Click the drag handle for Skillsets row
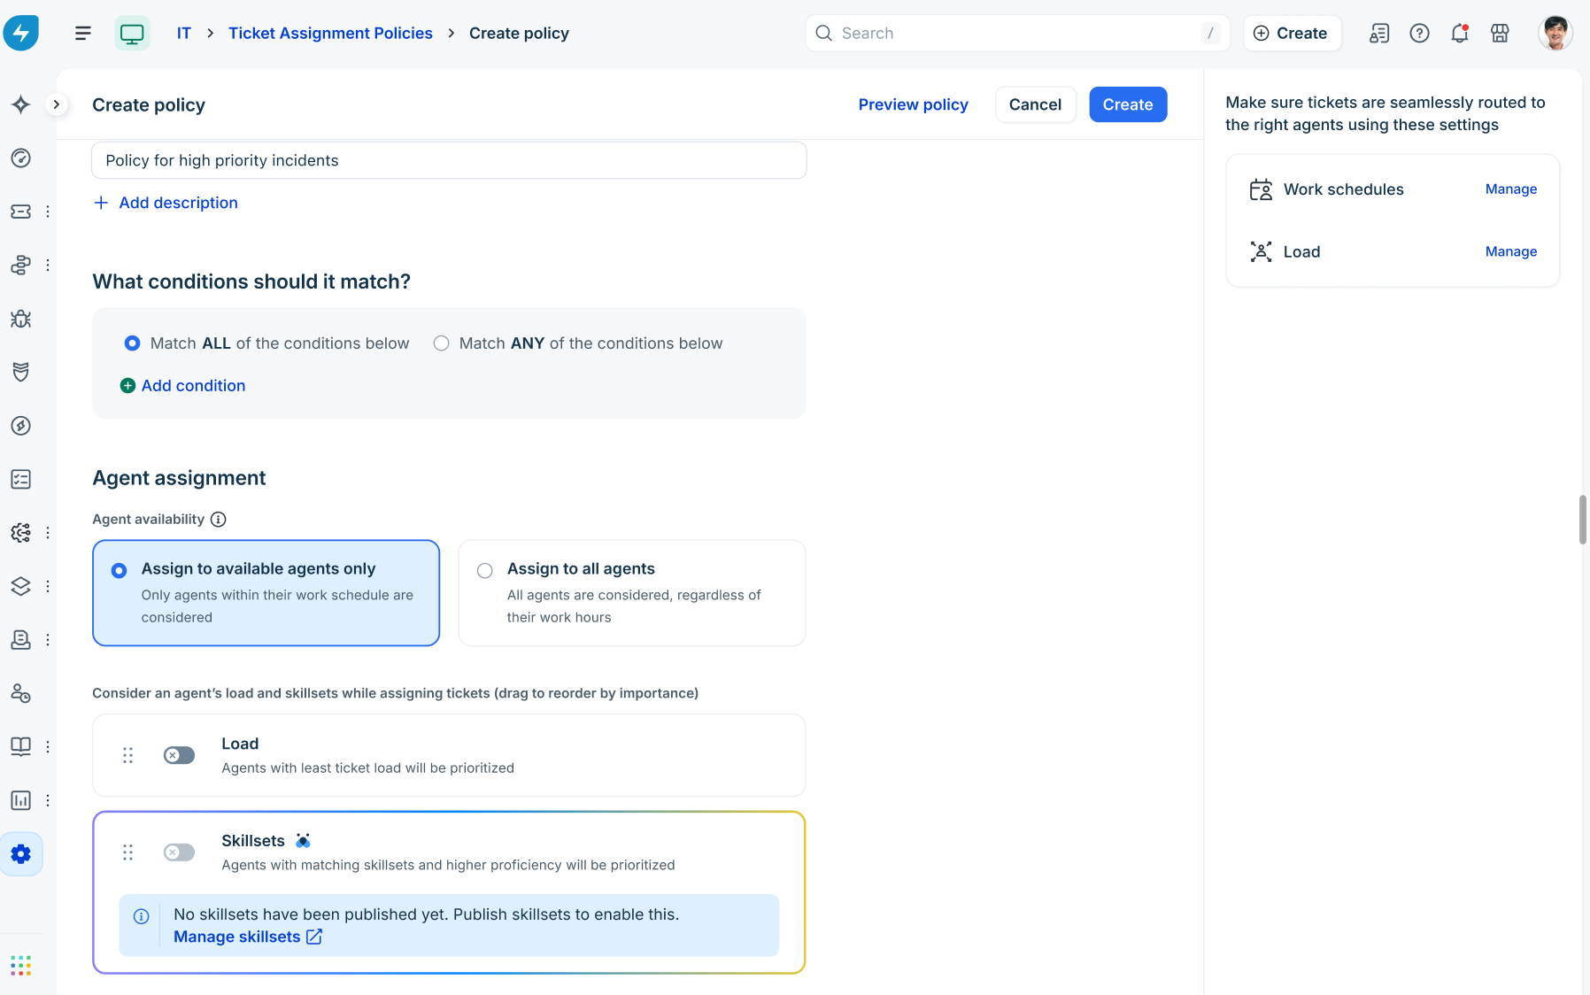 (x=127, y=852)
